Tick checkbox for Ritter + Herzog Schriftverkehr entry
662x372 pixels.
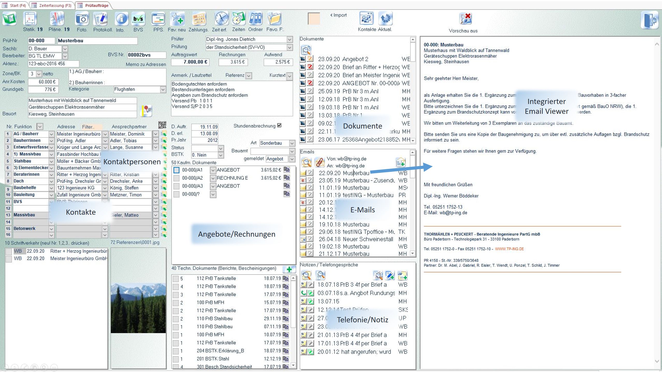[9, 251]
